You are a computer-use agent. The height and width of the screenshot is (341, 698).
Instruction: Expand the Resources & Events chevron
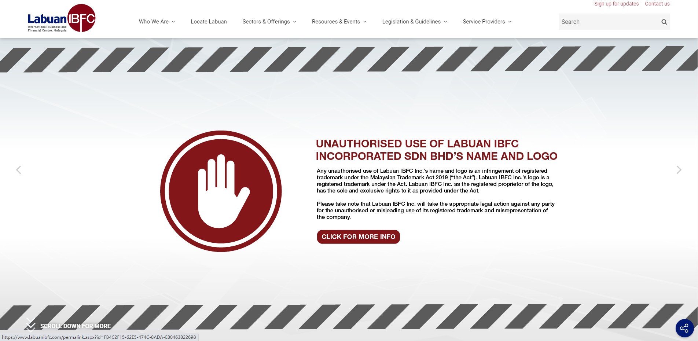[365, 22]
